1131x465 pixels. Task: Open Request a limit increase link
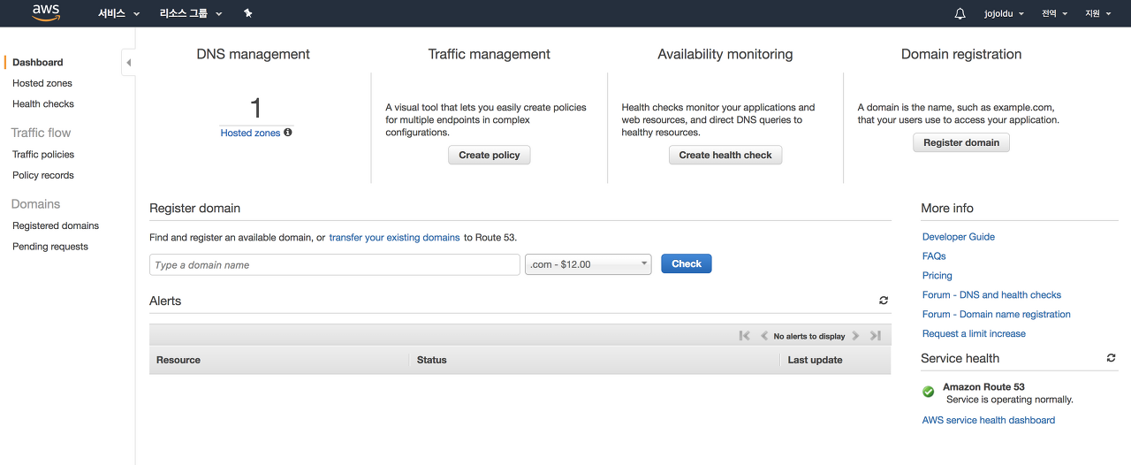[x=974, y=334]
